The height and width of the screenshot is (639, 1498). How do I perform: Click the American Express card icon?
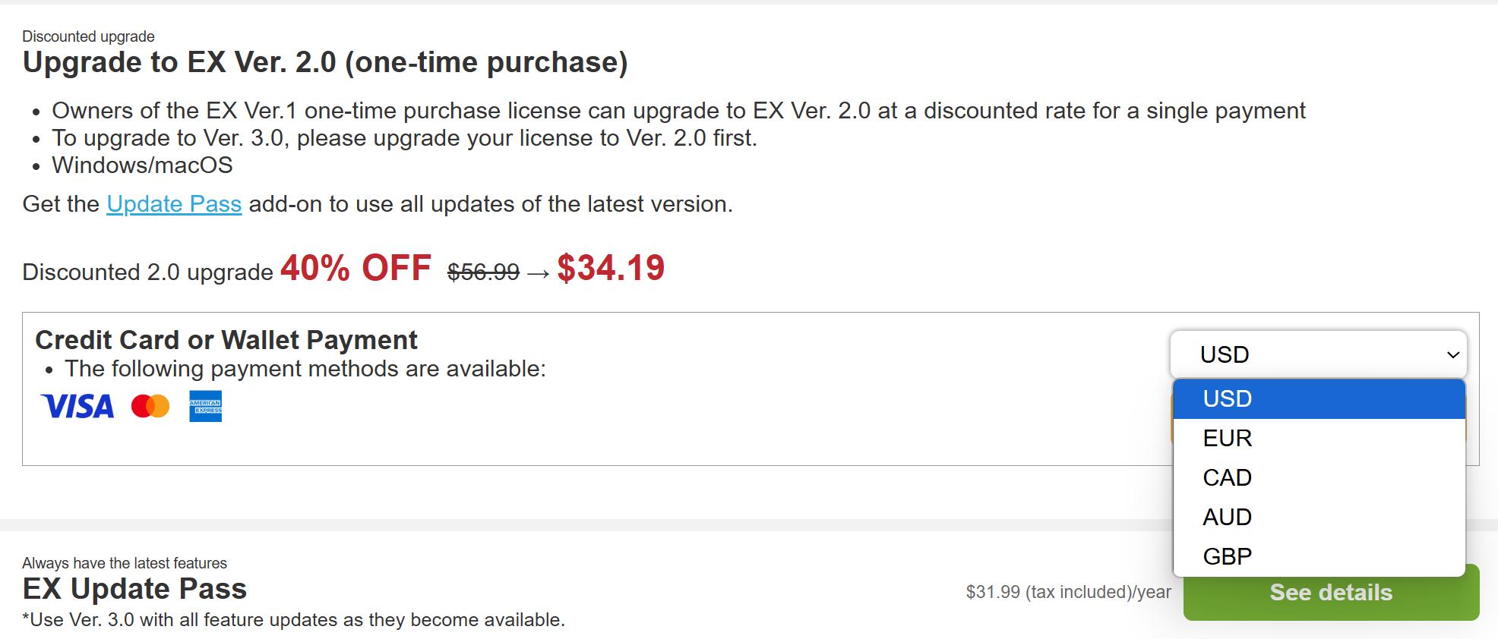point(205,406)
